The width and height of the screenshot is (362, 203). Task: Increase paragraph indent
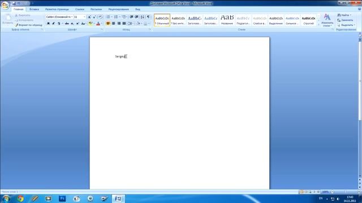pos(137,17)
